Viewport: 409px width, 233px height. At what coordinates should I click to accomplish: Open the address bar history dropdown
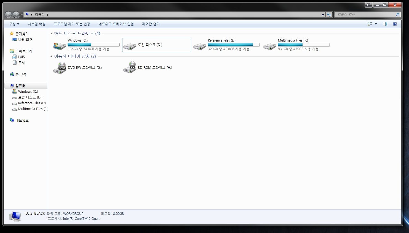tap(323, 15)
